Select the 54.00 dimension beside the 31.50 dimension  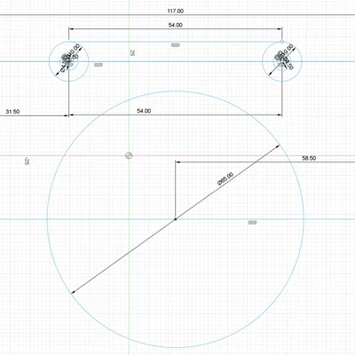click(x=144, y=111)
